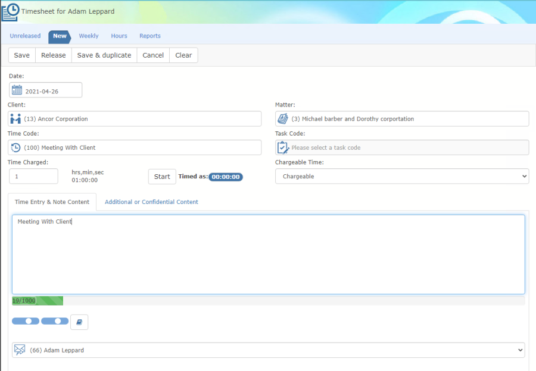Expand the (66) Adam Leppard dropdown
This screenshot has width=536, height=371.
point(269,350)
